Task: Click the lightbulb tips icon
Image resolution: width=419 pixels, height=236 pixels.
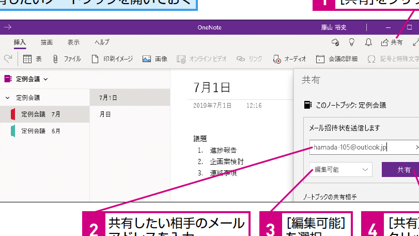Action: pos(352,42)
